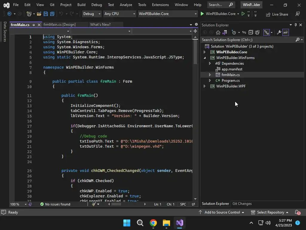Open the Build menu
The height and width of the screenshot is (230, 306).
click(81, 5)
